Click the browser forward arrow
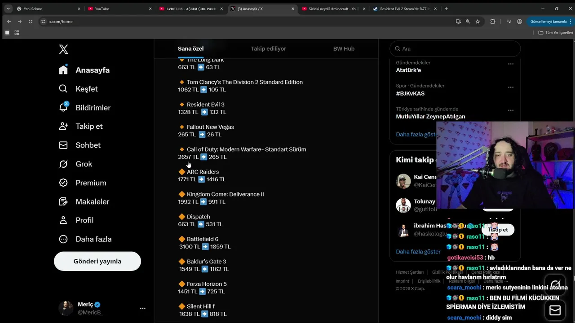Screen dimensions: 575x323 20,22
